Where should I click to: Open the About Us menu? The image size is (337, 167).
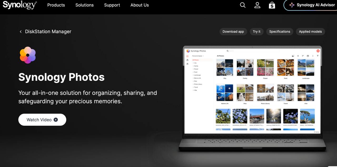tap(140, 5)
